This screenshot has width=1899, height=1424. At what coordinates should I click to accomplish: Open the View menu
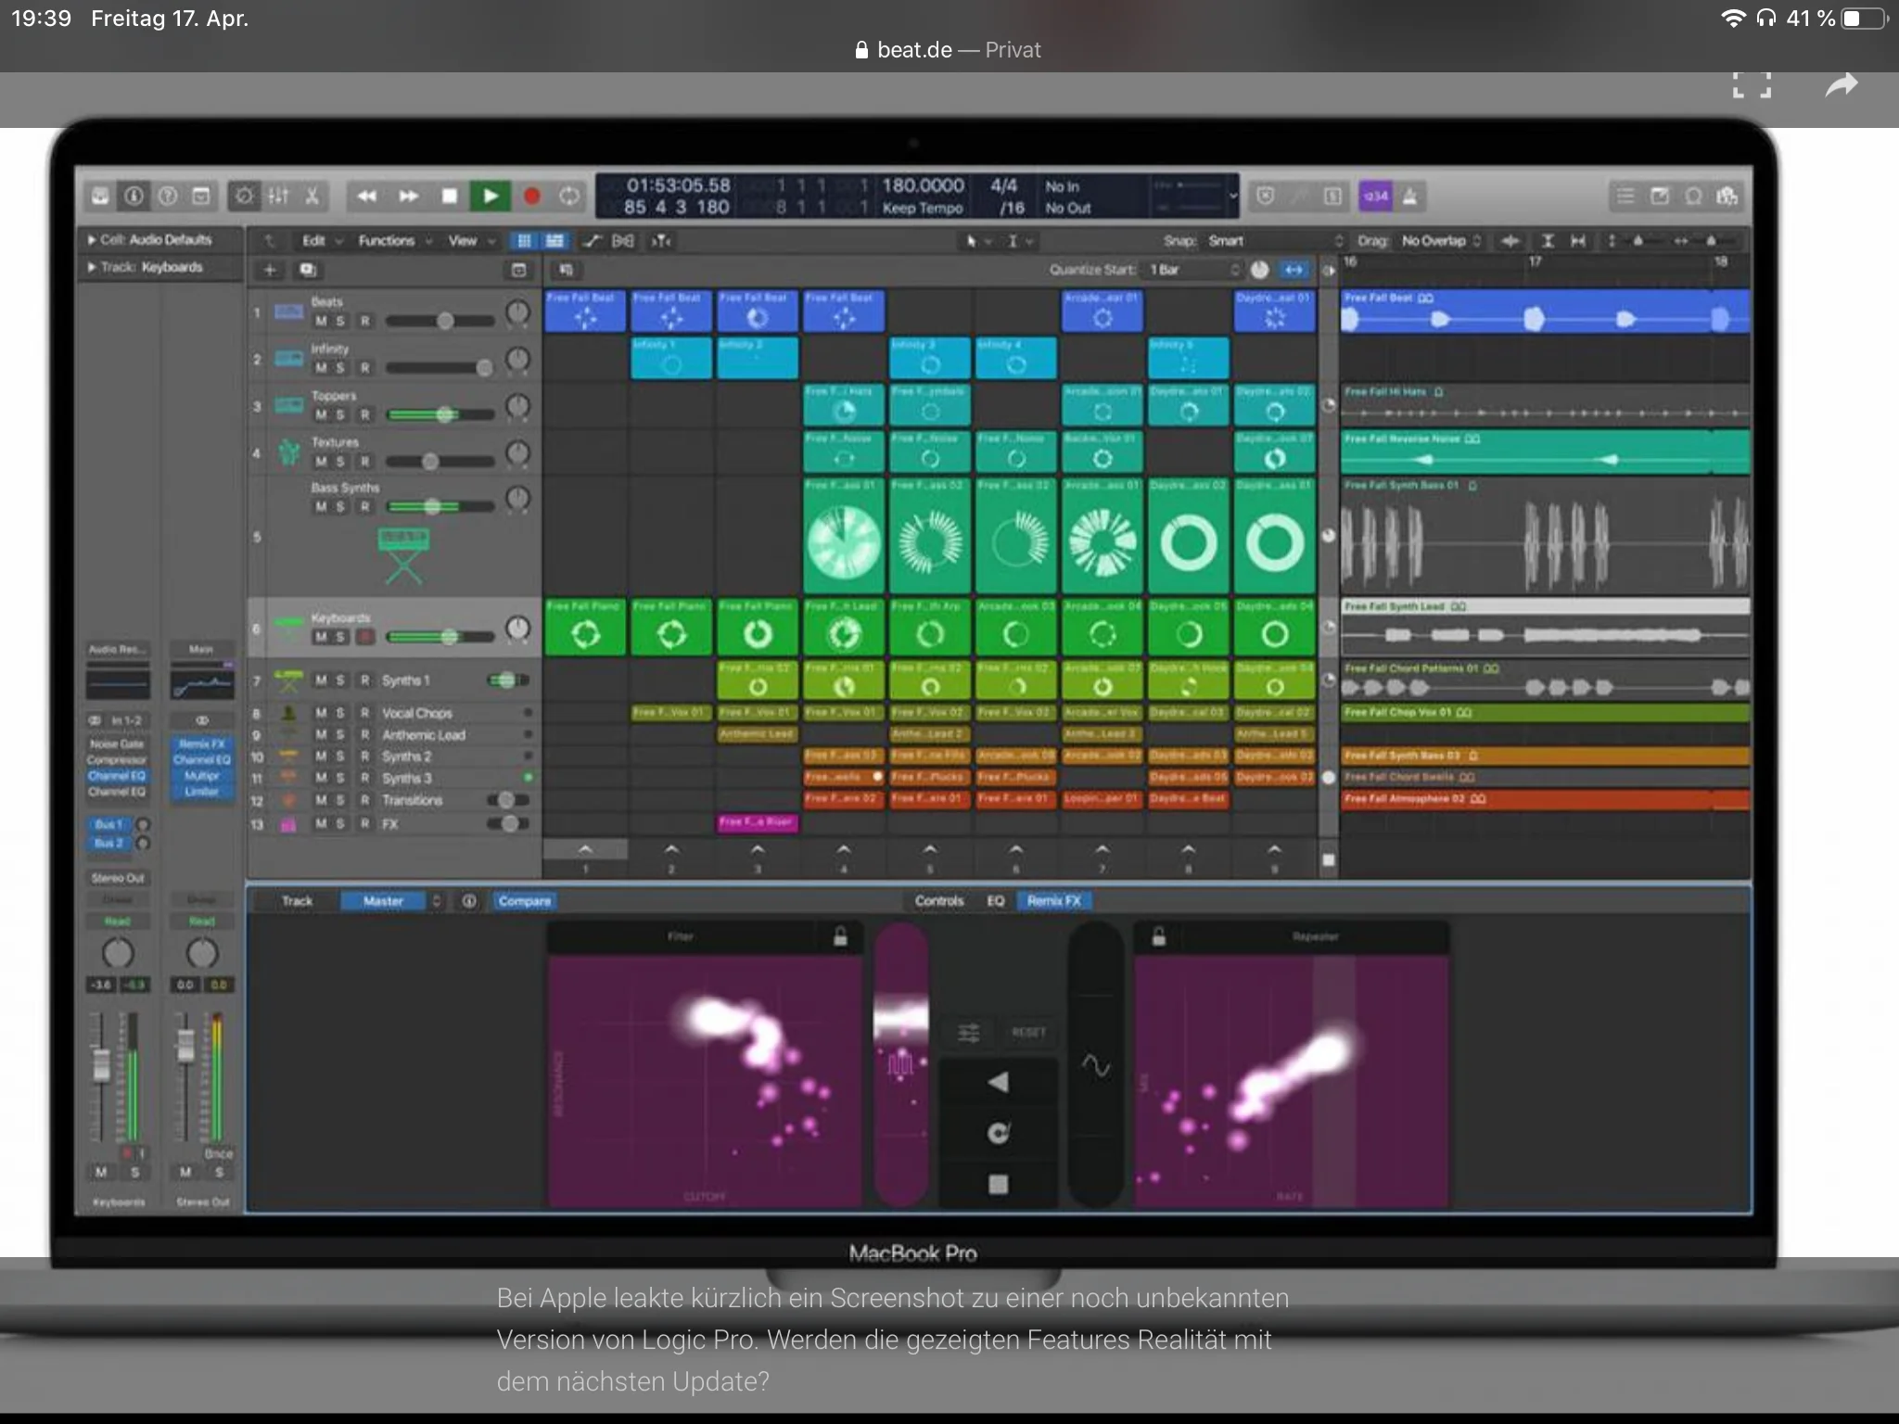[x=472, y=241]
